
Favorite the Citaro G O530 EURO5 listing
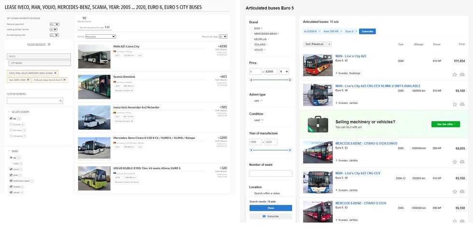(x=455, y=162)
